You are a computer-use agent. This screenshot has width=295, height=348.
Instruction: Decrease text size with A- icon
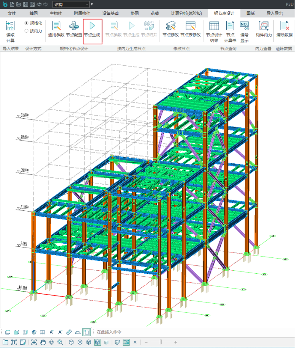(60, 332)
